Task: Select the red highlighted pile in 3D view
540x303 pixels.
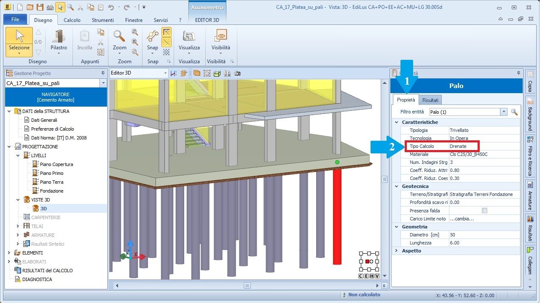Action: point(337,216)
